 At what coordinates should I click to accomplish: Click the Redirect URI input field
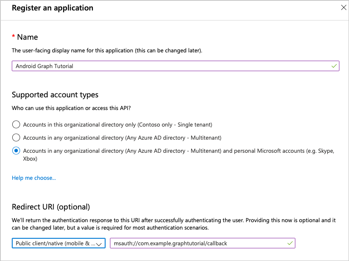pos(202,243)
